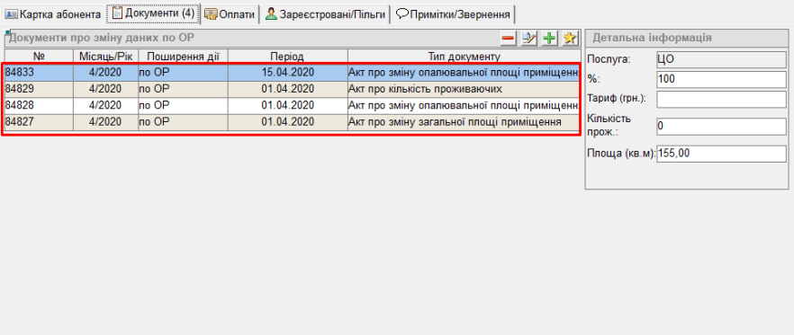Click the empty Тариф (грн.) field
This screenshot has height=335, width=794.
pos(721,99)
